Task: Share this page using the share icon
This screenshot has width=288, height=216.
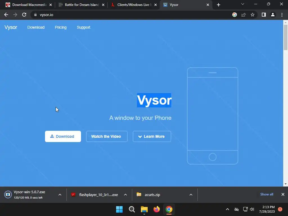Action: 244,15
